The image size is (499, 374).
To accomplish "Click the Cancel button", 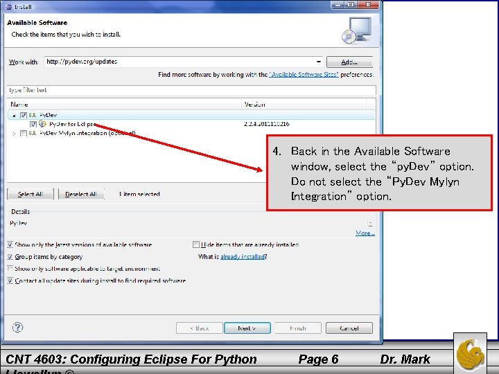I will pyautogui.click(x=349, y=328).
